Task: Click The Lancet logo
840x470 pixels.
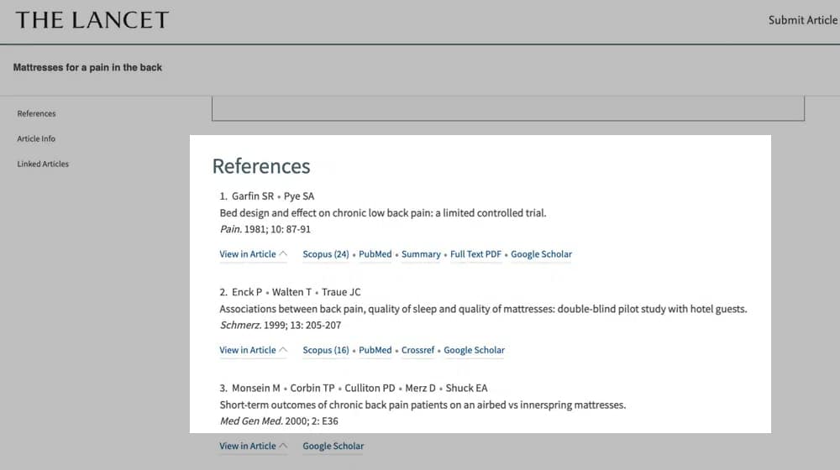Action: [x=92, y=20]
